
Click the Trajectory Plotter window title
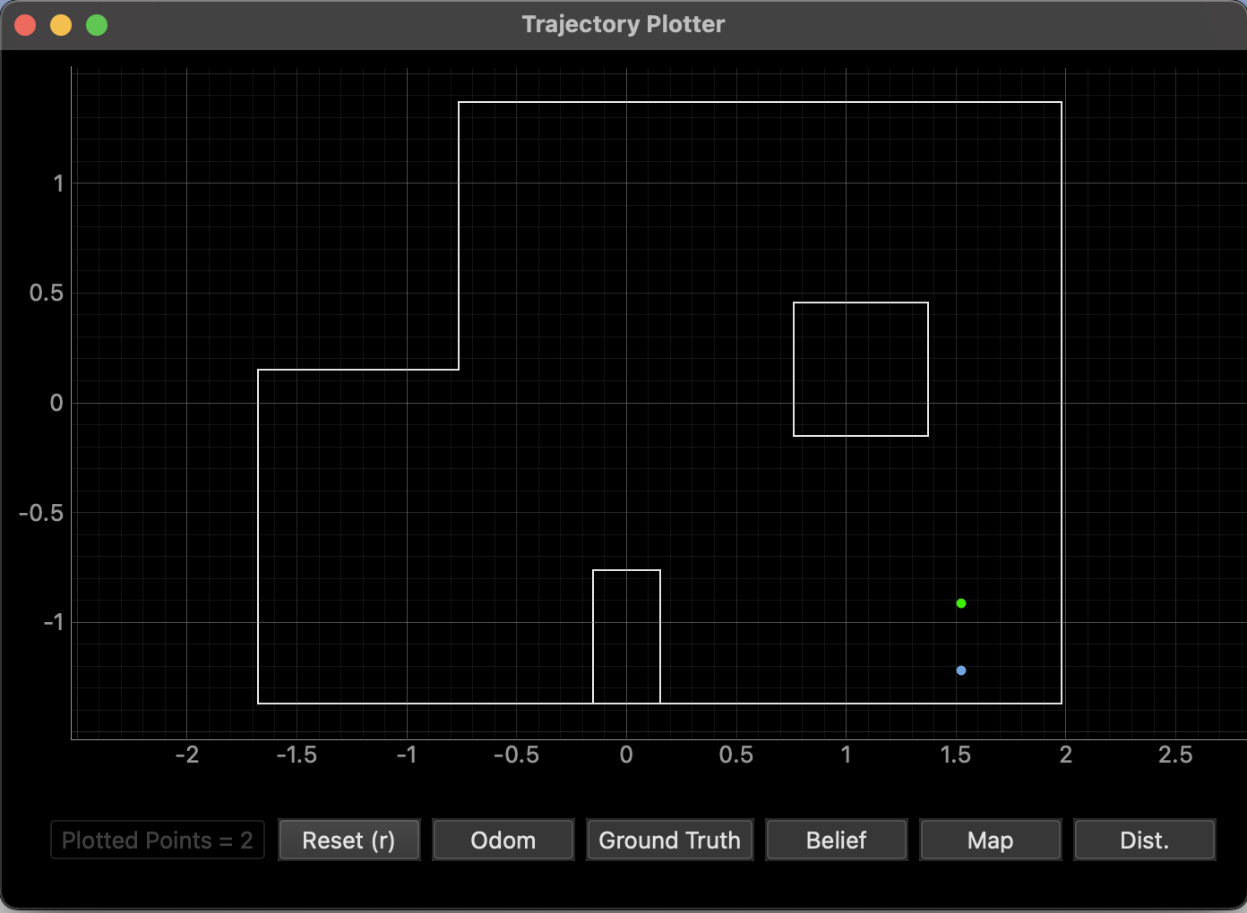click(x=623, y=24)
